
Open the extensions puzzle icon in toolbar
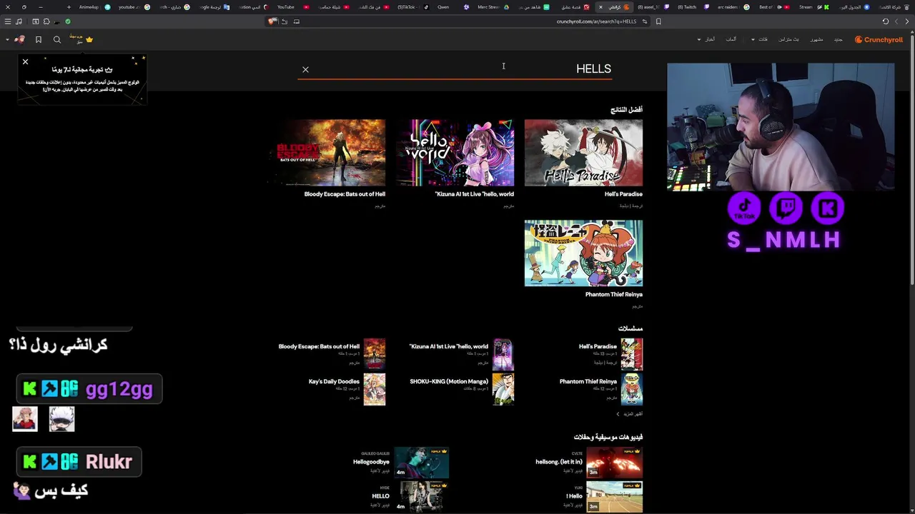coord(46,21)
